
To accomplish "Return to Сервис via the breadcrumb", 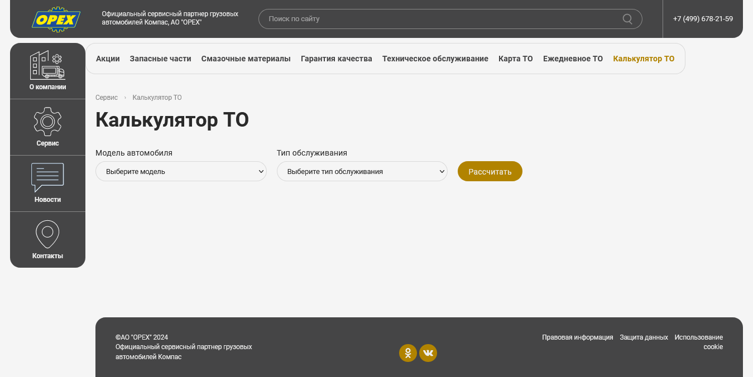I will pyautogui.click(x=106, y=98).
